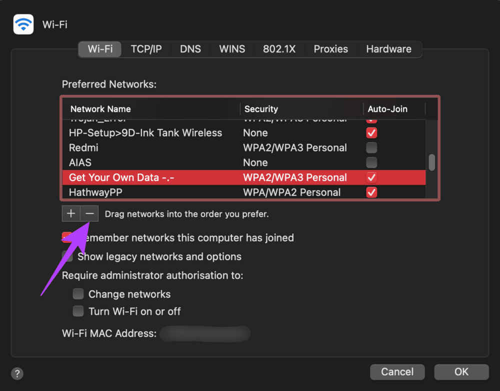This screenshot has width=500, height=391.
Task: Enable Auto-Join for the Redmi network
Action: 371,148
